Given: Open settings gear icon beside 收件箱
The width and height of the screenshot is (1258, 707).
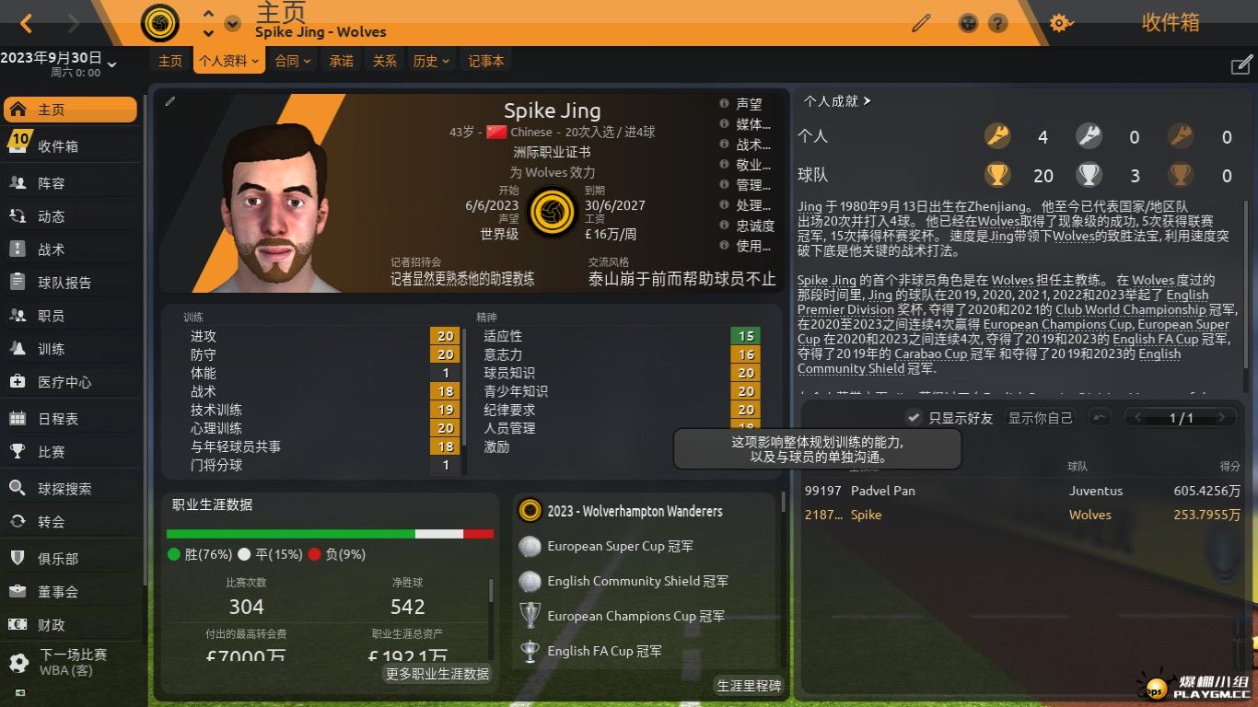Looking at the screenshot, I should coord(1061,23).
